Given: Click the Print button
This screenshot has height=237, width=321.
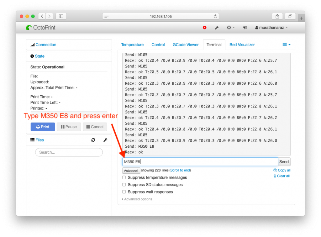Looking at the screenshot, I should coord(43,127).
